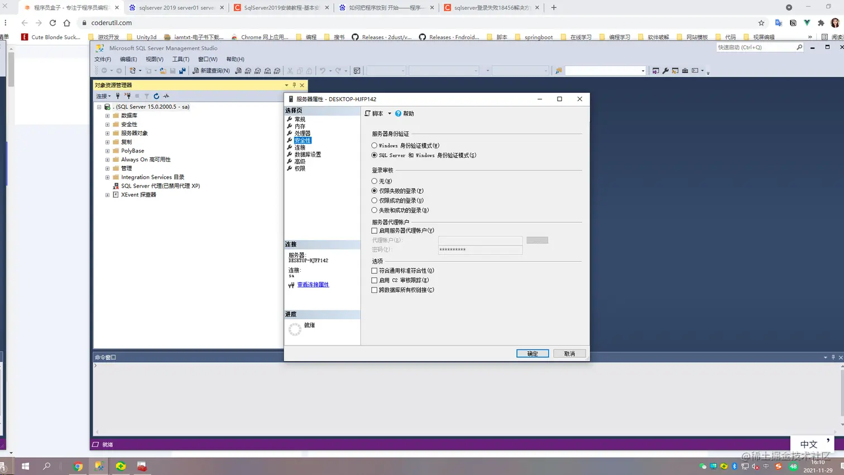Enable 启用服务器代理帐户 checkbox
Image resolution: width=844 pixels, height=475 pixels.
pyautogui.click(x=375, y=231)
